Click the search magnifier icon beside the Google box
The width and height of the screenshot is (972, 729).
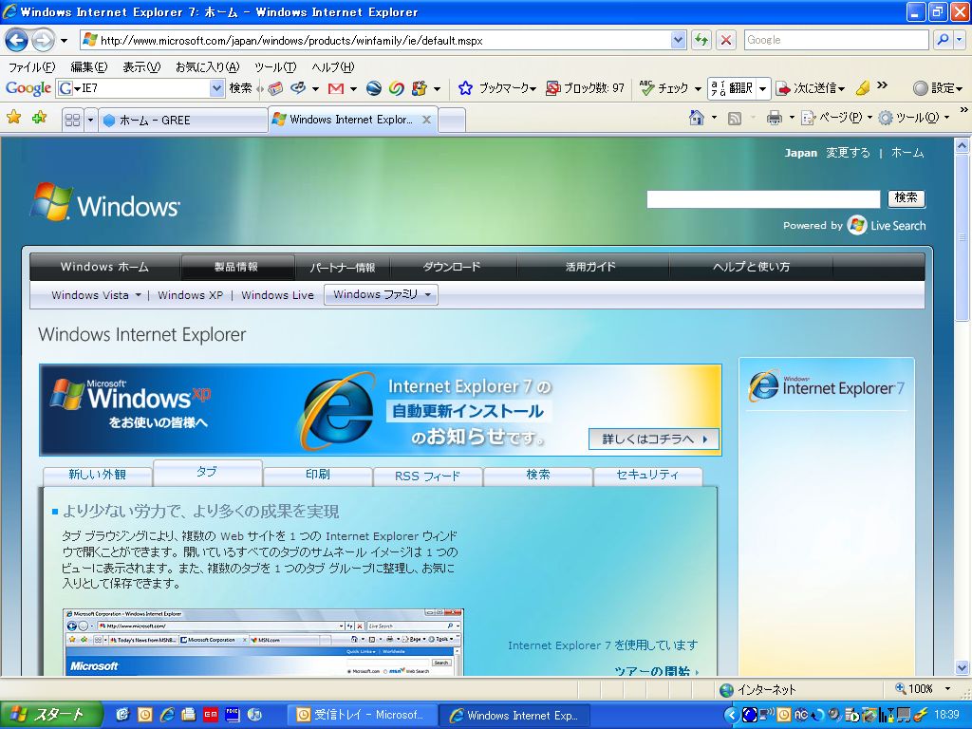(943, 40)
